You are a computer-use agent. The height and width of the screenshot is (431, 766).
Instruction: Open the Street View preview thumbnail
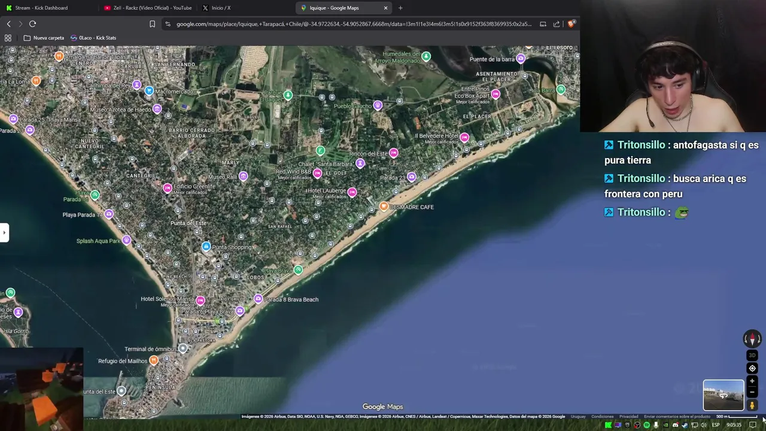[724, 395]
